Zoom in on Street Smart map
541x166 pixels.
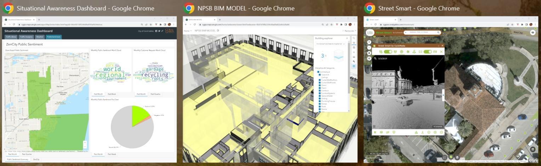tap(369, 42)
